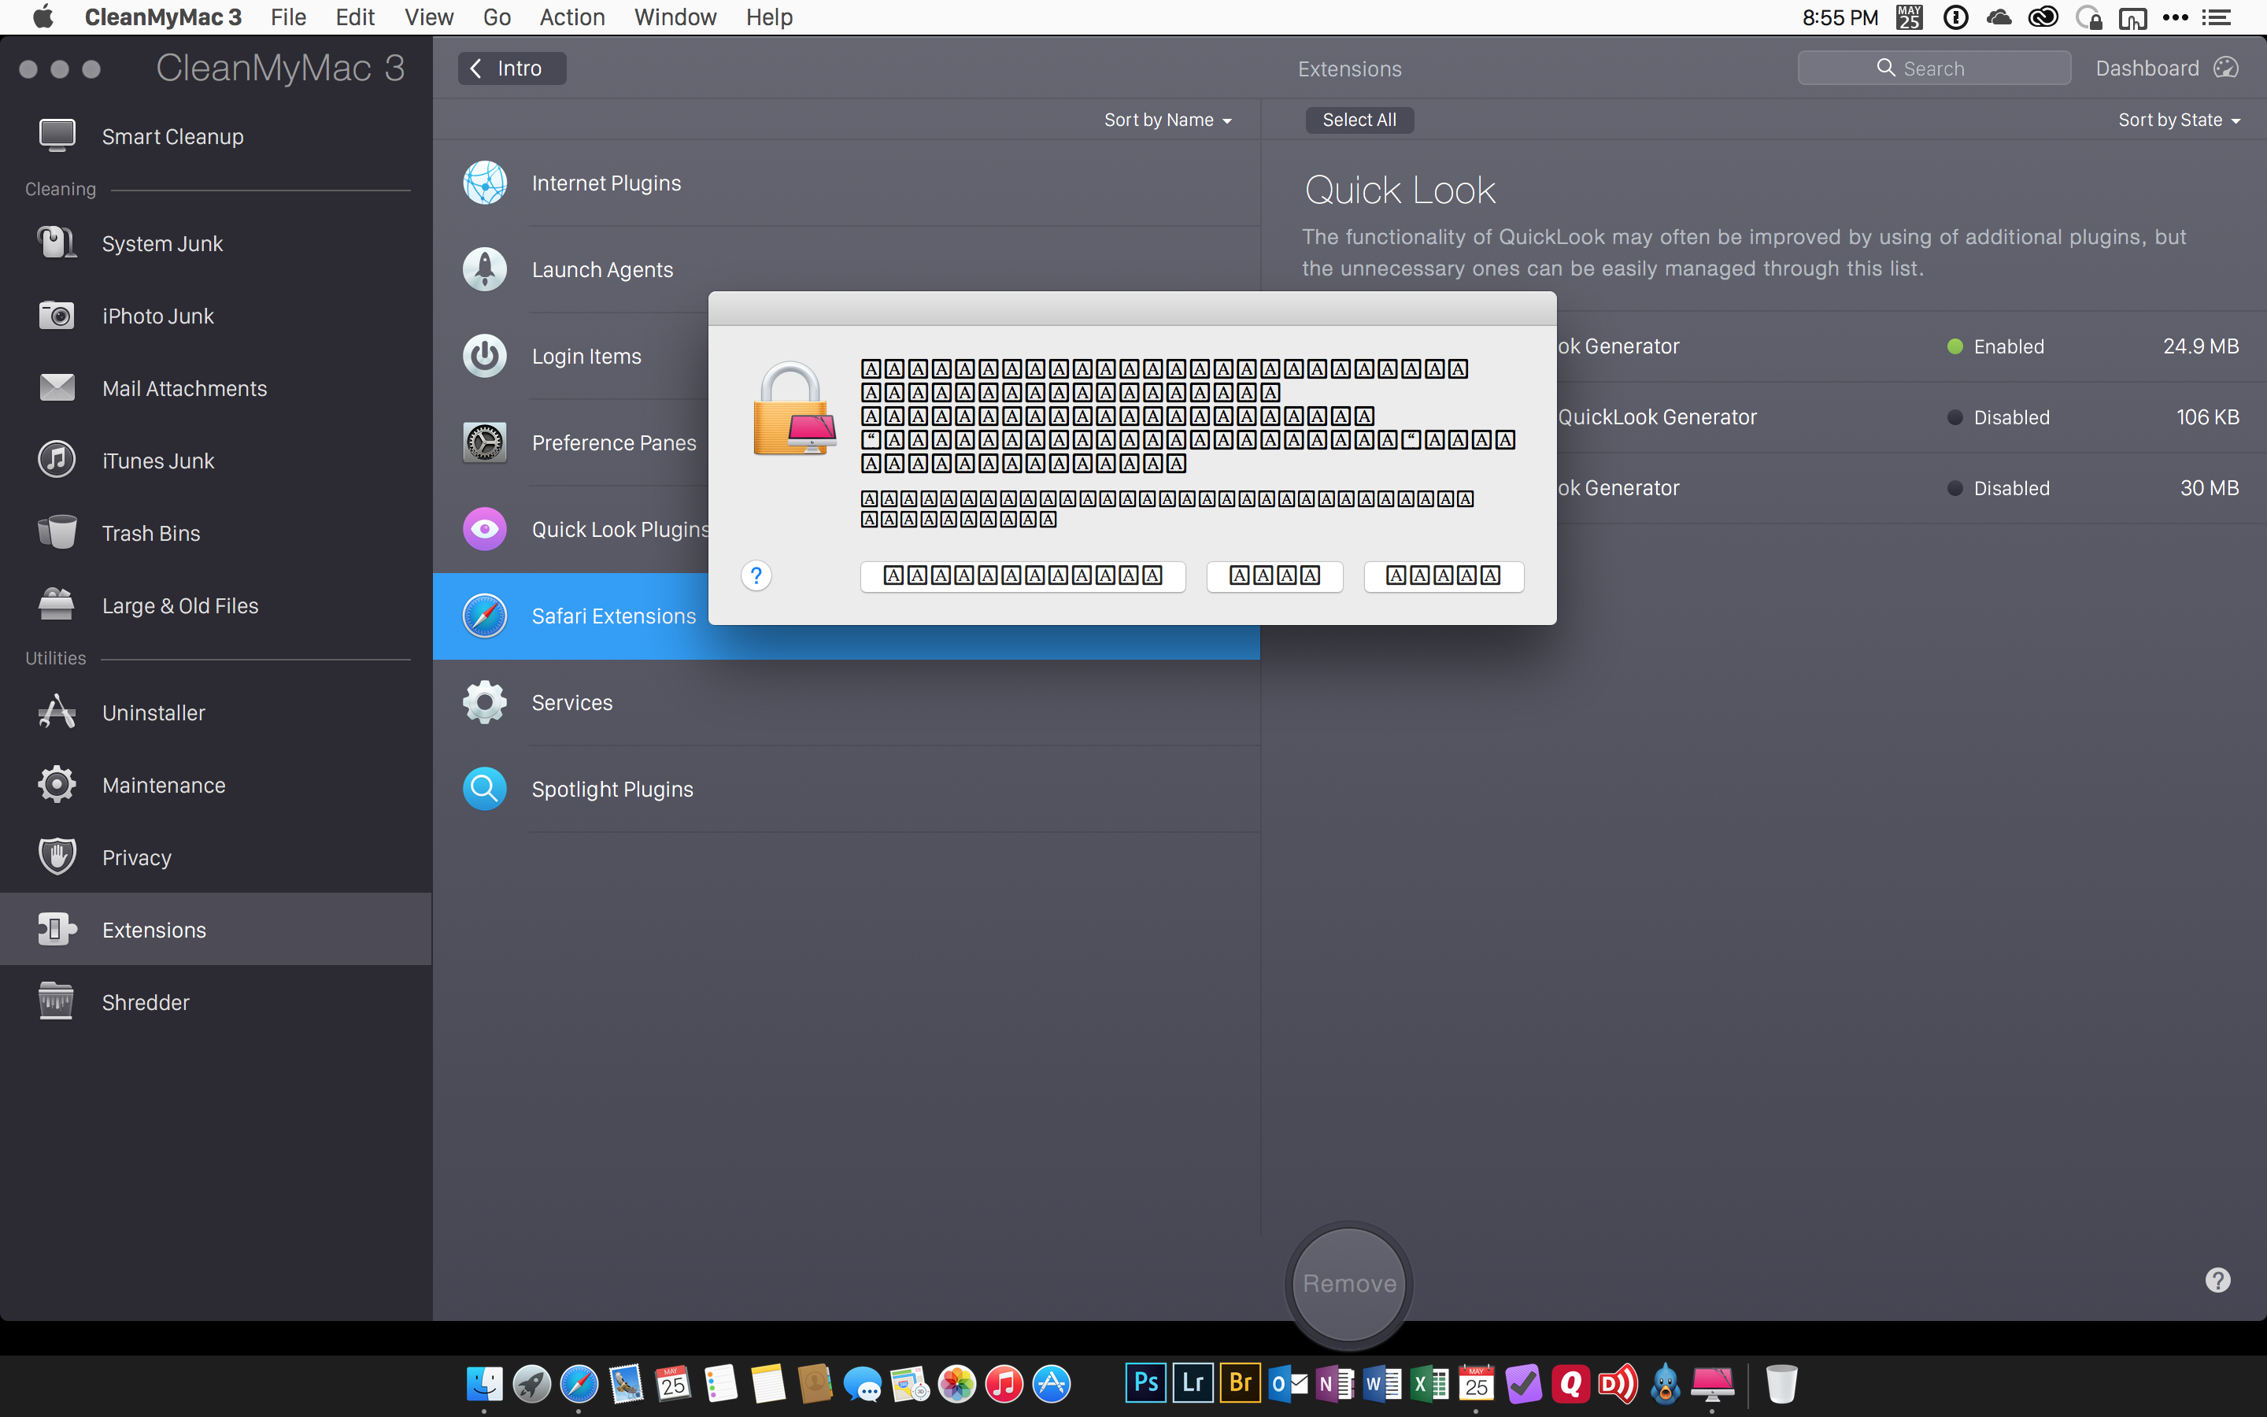Click Select All button
This screenshot has width=2267, height=1417.
[x=1359, y=120]
